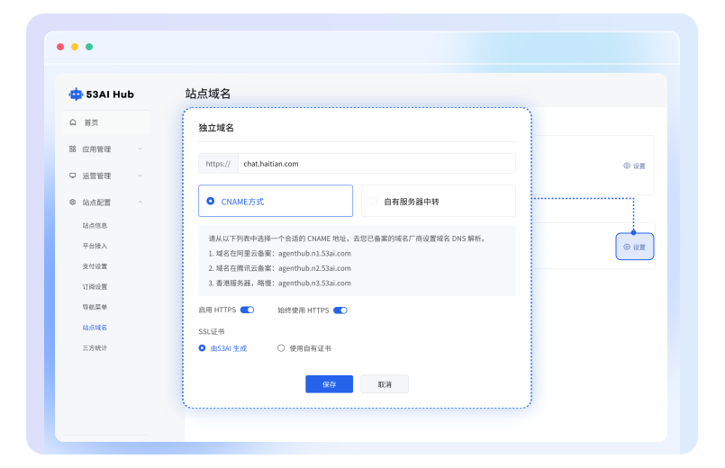Screen dimensions: 725x468
Task: Toggle the 启用 HTTPS switch
Action: (247, 310)
